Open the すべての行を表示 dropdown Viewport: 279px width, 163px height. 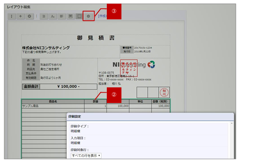point(86,156)
